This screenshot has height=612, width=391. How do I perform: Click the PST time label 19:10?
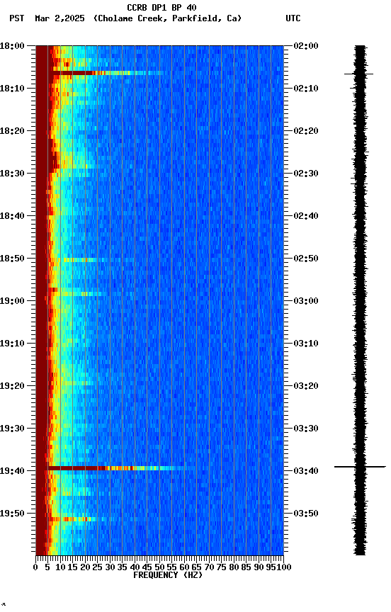pos(12,344)
